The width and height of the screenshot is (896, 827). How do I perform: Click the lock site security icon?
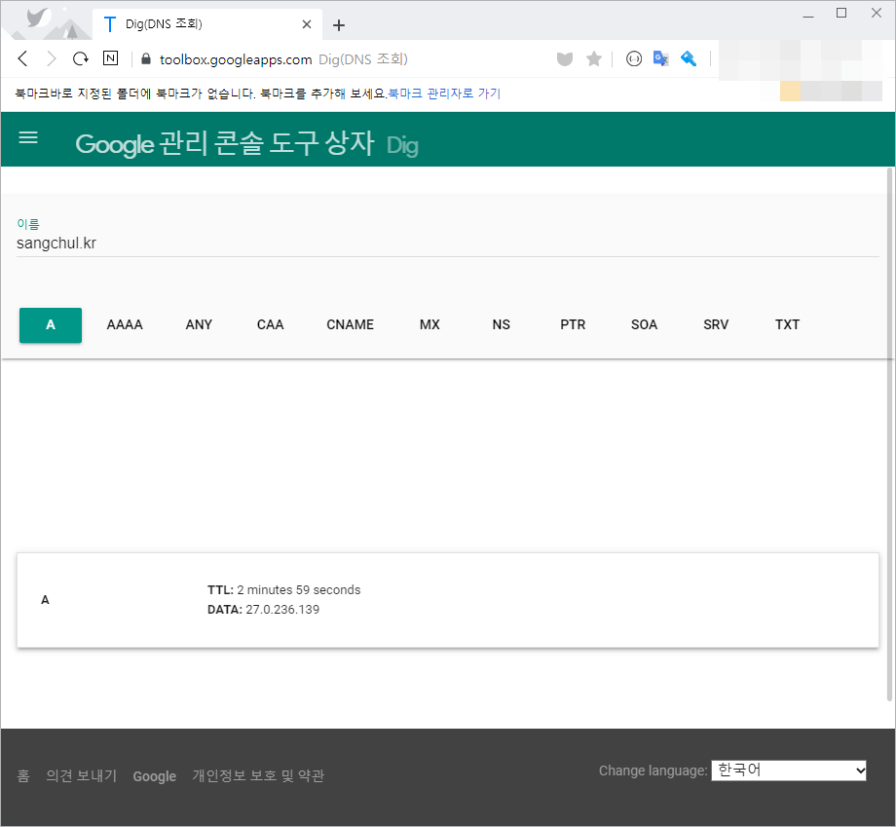[146, 58]
